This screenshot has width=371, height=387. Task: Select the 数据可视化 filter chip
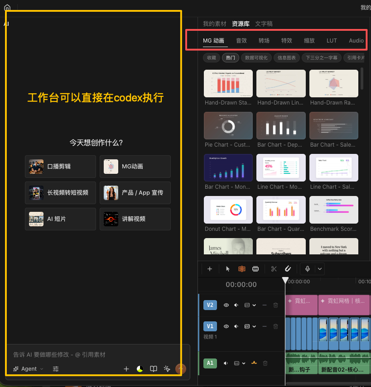256,58
